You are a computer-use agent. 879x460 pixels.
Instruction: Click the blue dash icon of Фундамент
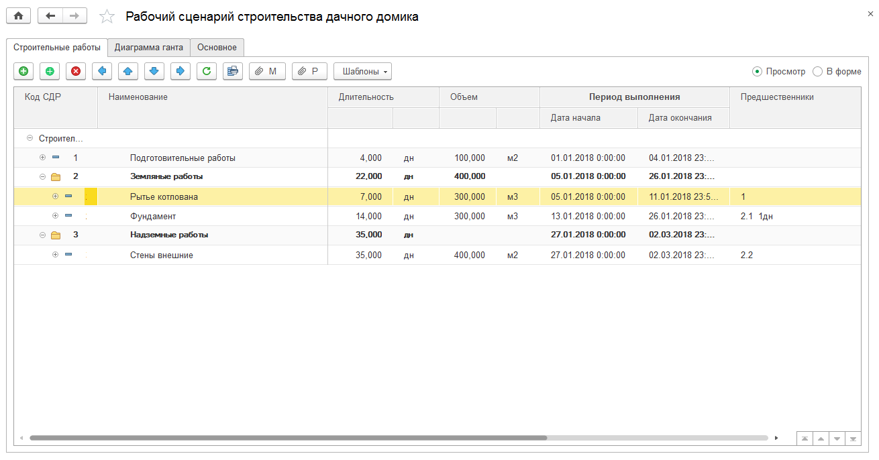68,216
